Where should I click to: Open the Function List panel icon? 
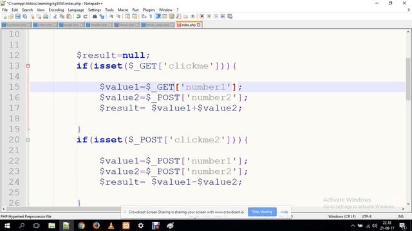click(x=178, y=16)
